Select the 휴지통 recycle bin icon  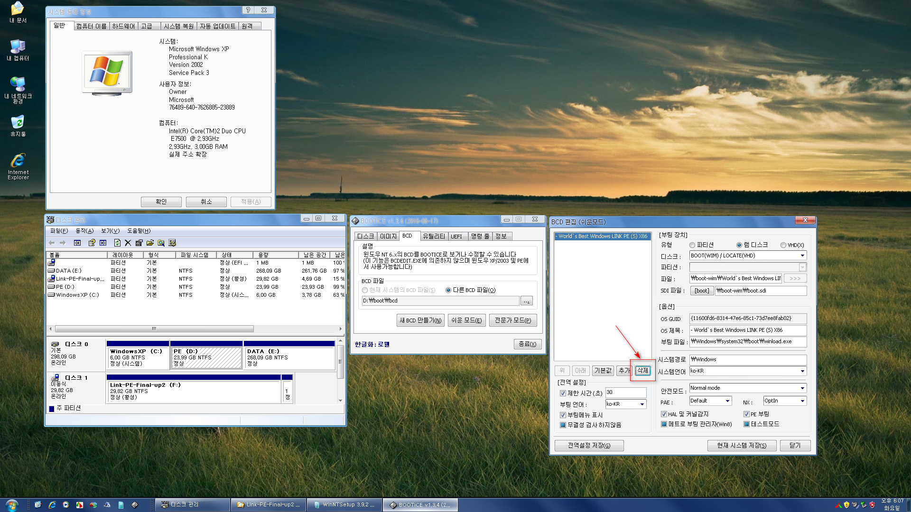tap(18, 126)
